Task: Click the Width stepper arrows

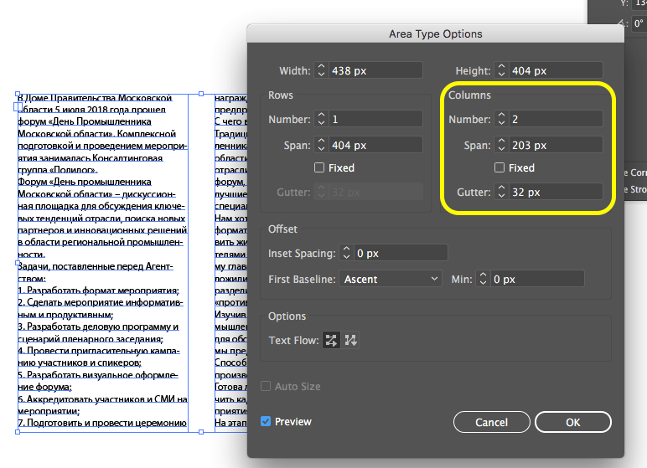Action: point(322,70)
